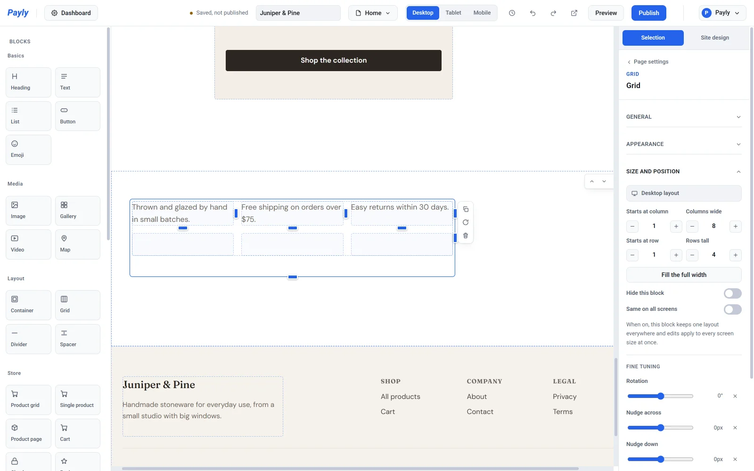Screen dimensions: 754x471
Task: Add a Spacer block
Action: pyautogui.click(x=78, y=339)
